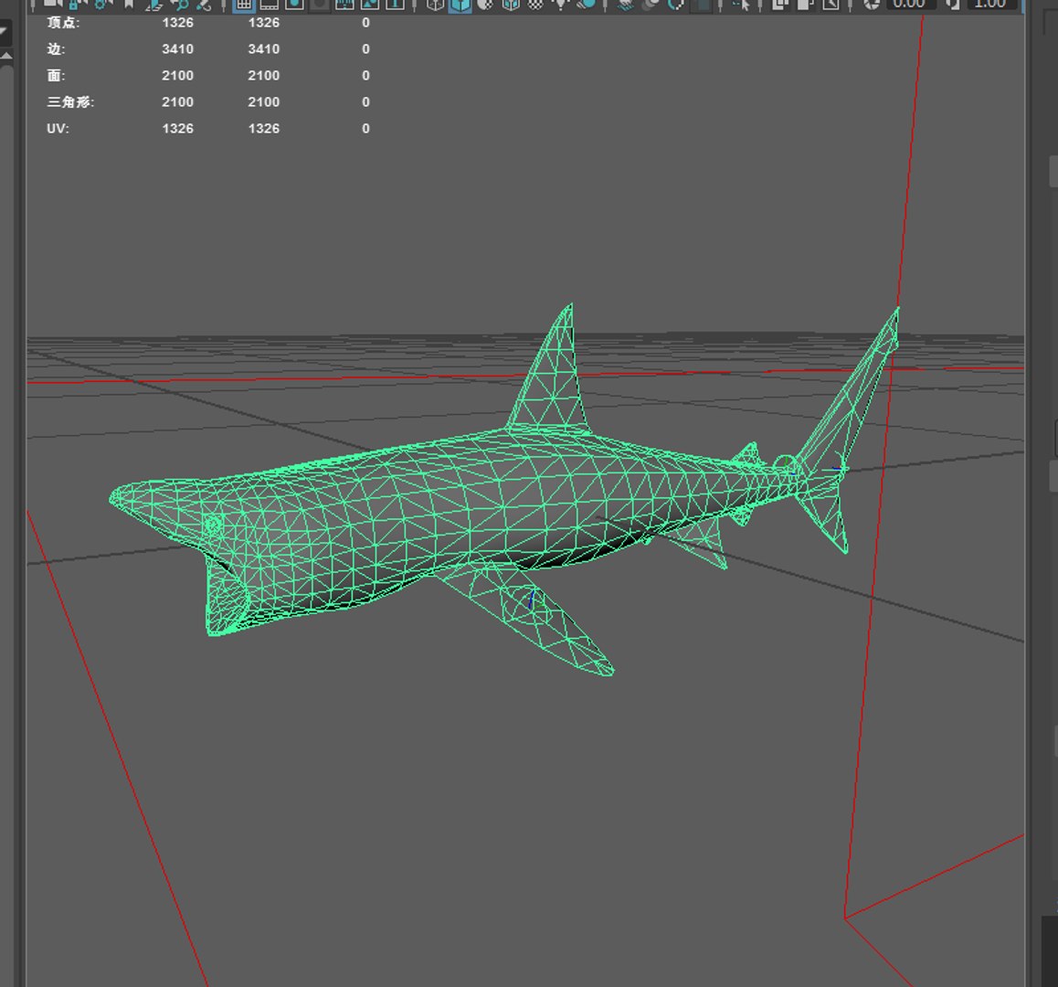Click the 面 label in heads-up display

(x=56, y=75)
